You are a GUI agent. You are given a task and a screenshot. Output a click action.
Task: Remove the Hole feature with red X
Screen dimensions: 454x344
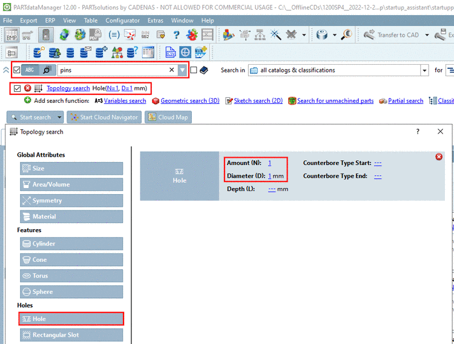[x=439, y=157]
